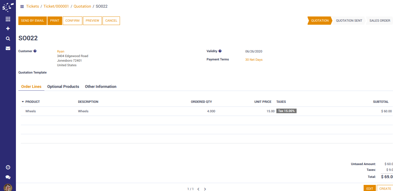Screen dimensions: 393x191
Task: Open the Other Information tab
Action: [x=101, y=87]
